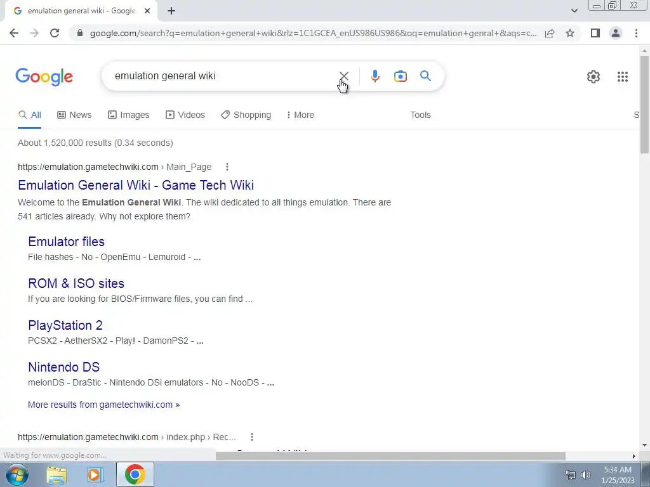Click the result URL emulation.gametechwiki.com › Main_Page
This screenshot has width=650, height=487.
coord(114,167)
